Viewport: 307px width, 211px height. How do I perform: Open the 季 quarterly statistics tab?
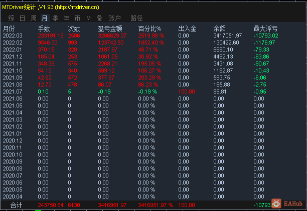(x=55, y=18)
